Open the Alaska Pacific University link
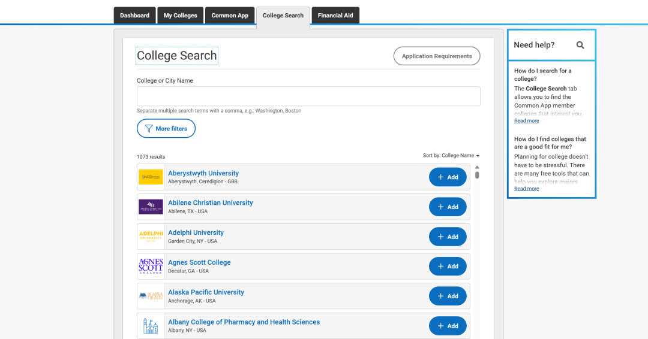Screen dimensions: 648x339 pyautogui.click(x=206, y=292)
